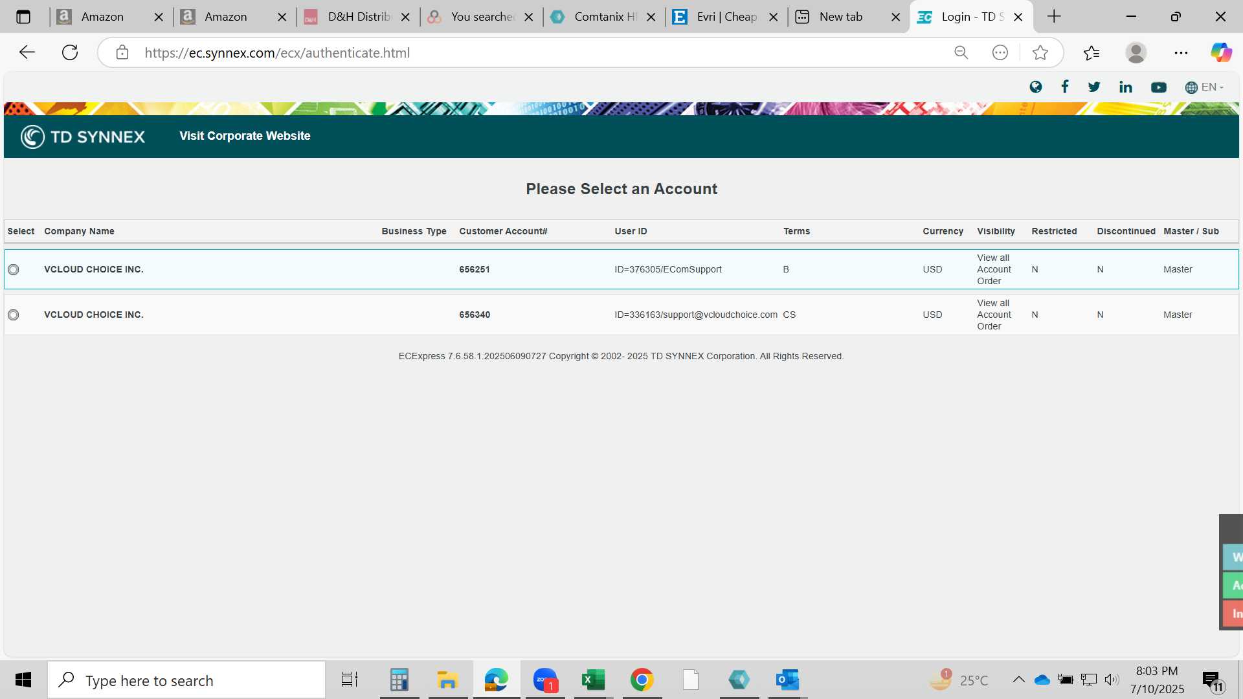The height and width of the screenshot is (699, 1243).
Task: Click account number 656340
Action: pyautogui.click(x=475, y=315)
